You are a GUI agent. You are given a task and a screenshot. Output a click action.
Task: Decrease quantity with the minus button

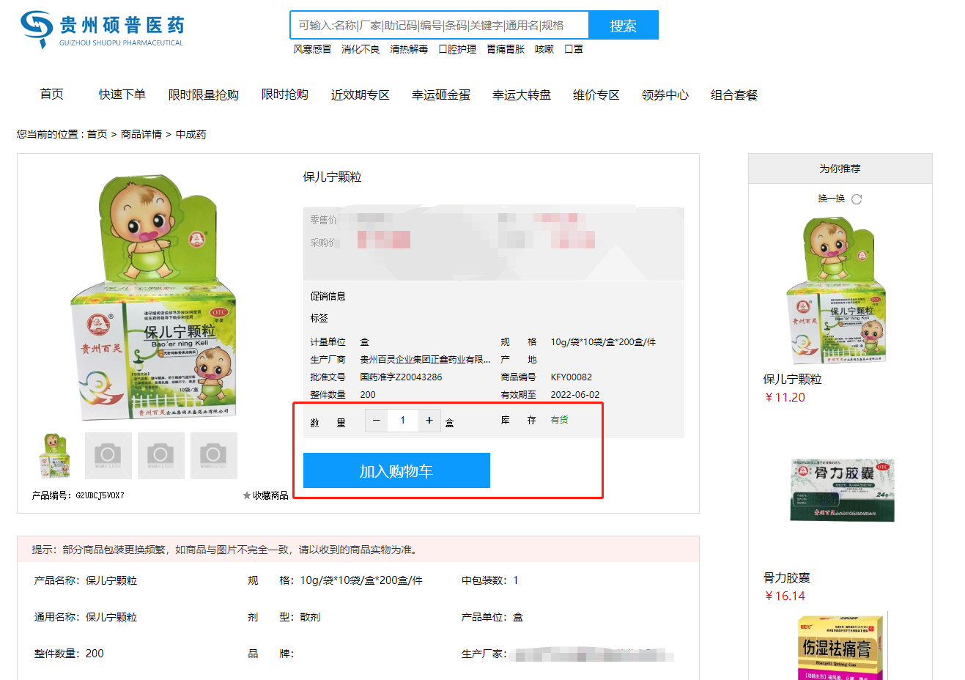pos(377,421)
